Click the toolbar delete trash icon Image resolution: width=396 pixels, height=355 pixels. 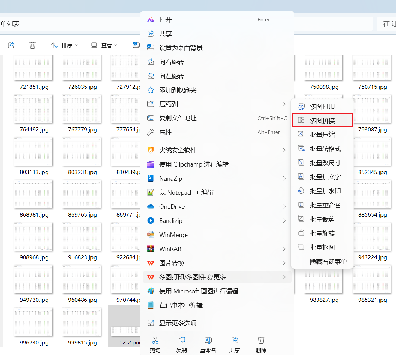coord(32,45)
